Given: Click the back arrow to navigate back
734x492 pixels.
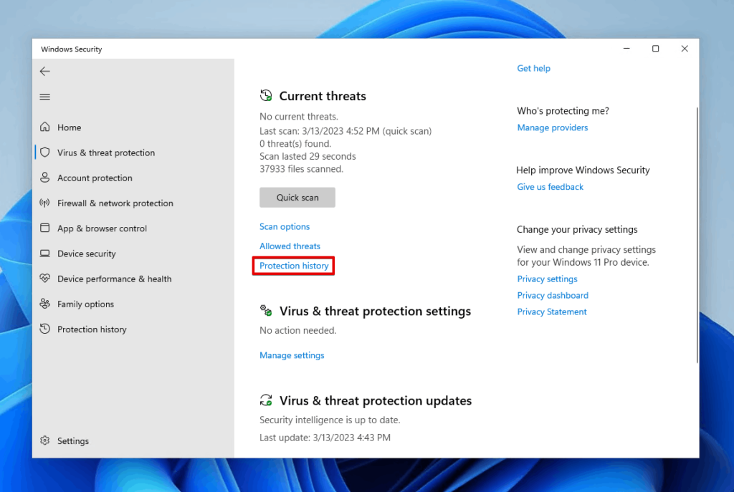Looking at the screenshot, I should click(44, 71).
